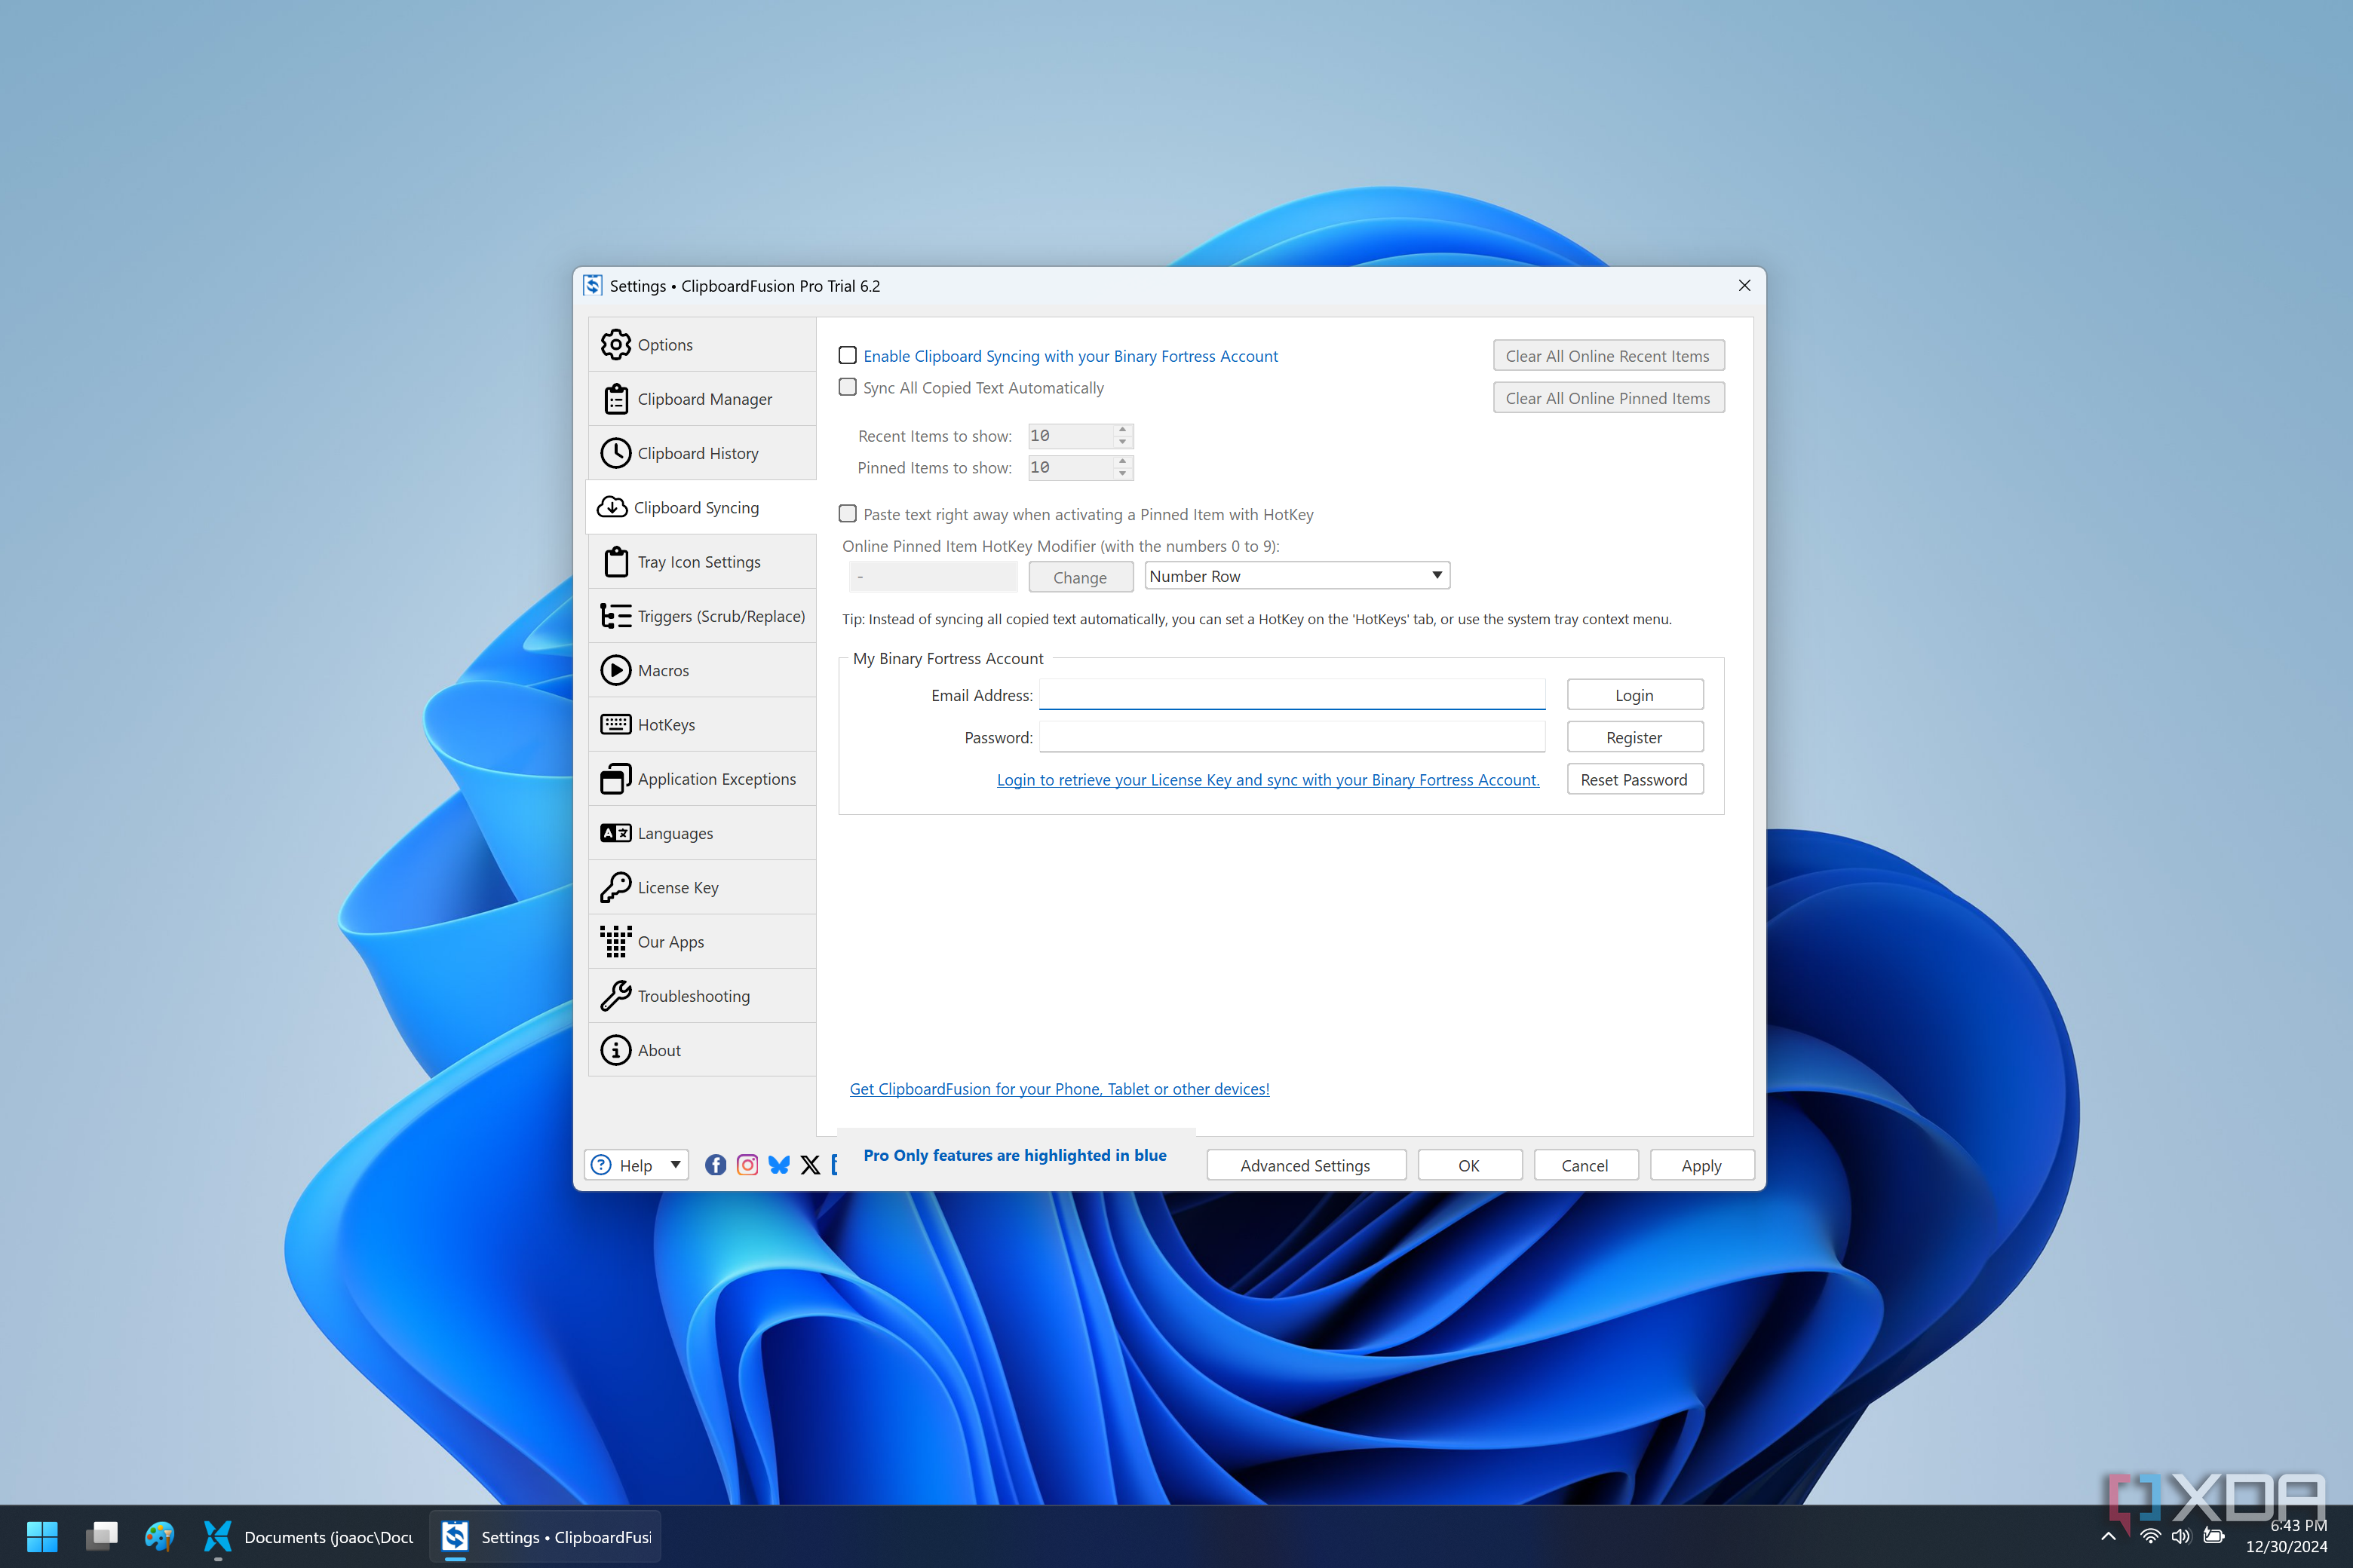
Task: Click the Register button
Action: [x=1635, y=737]
